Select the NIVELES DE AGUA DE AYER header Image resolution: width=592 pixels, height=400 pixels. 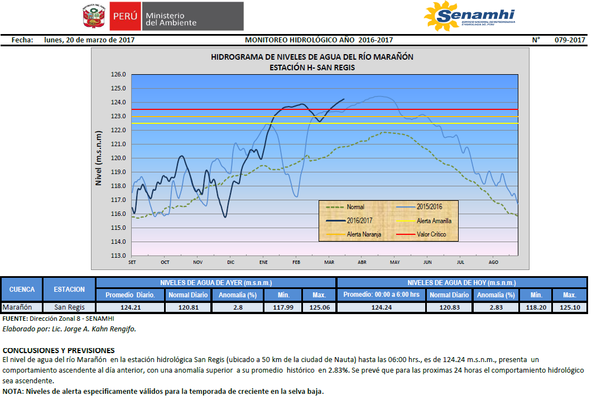tap(216, 283)
